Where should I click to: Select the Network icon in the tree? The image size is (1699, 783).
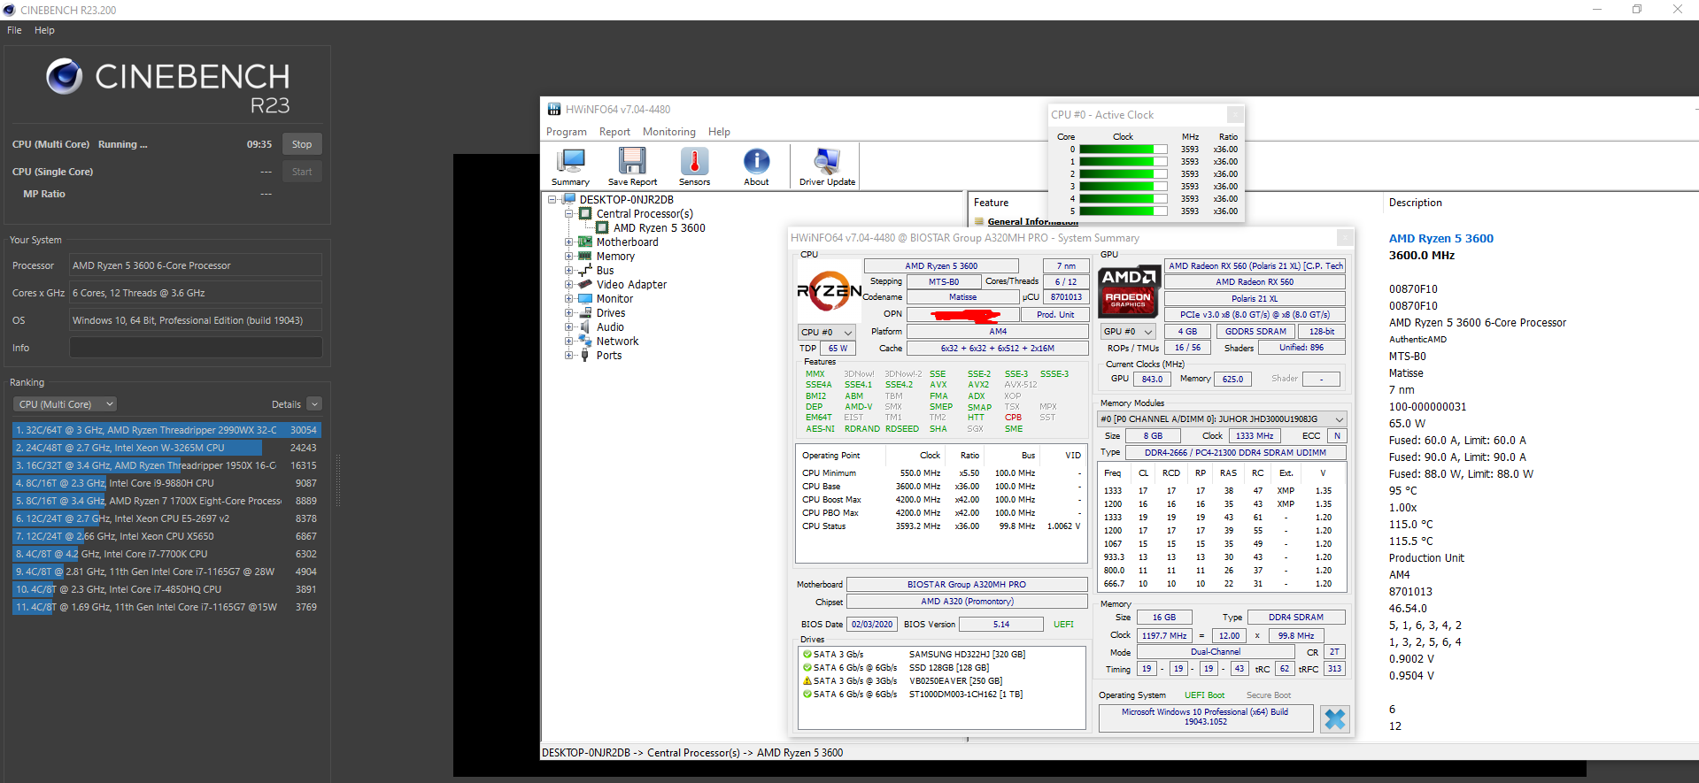(584, 341)
